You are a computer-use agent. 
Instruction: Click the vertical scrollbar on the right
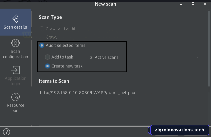[209, 49]
